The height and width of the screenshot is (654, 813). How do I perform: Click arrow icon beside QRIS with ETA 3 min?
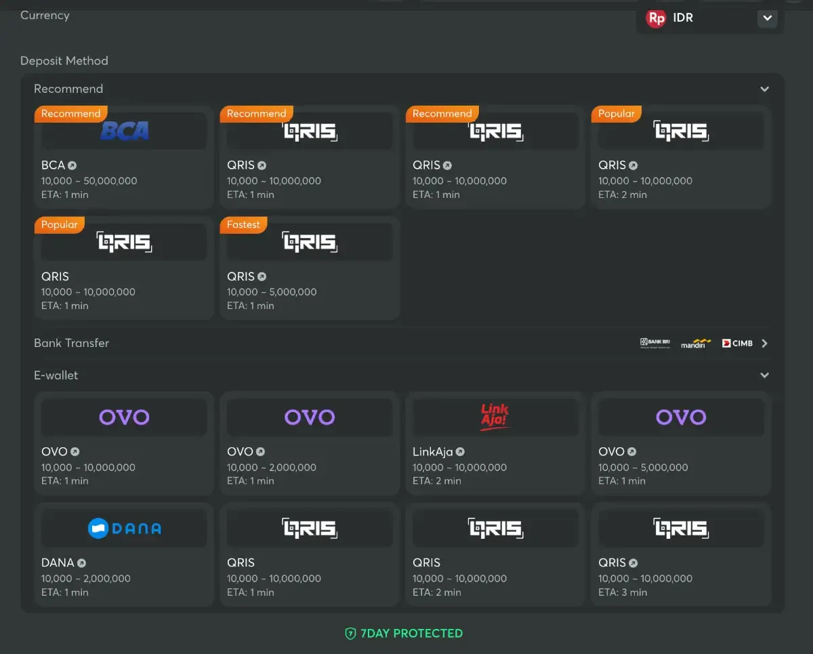[x=633, y=563]
